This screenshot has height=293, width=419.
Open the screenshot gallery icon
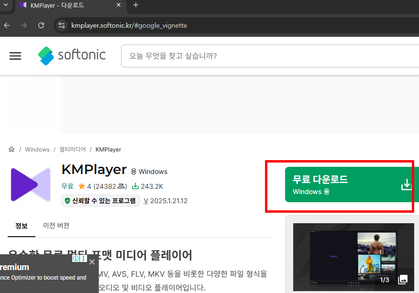click(403, 280)
